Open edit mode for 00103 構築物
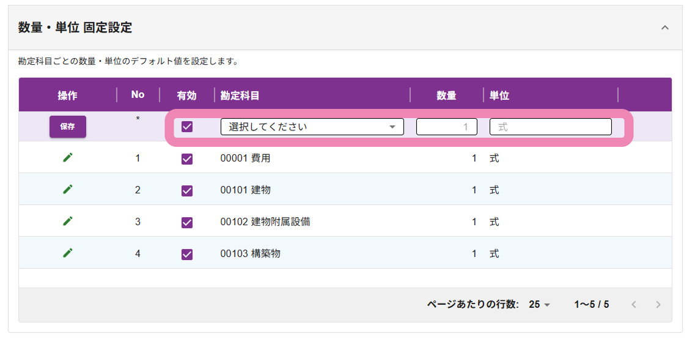 (x=68, y=253)
